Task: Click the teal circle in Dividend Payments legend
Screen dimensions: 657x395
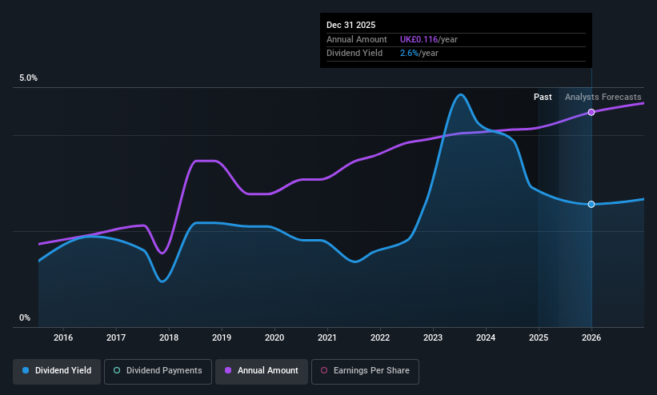Action: (x=117, y=371)
